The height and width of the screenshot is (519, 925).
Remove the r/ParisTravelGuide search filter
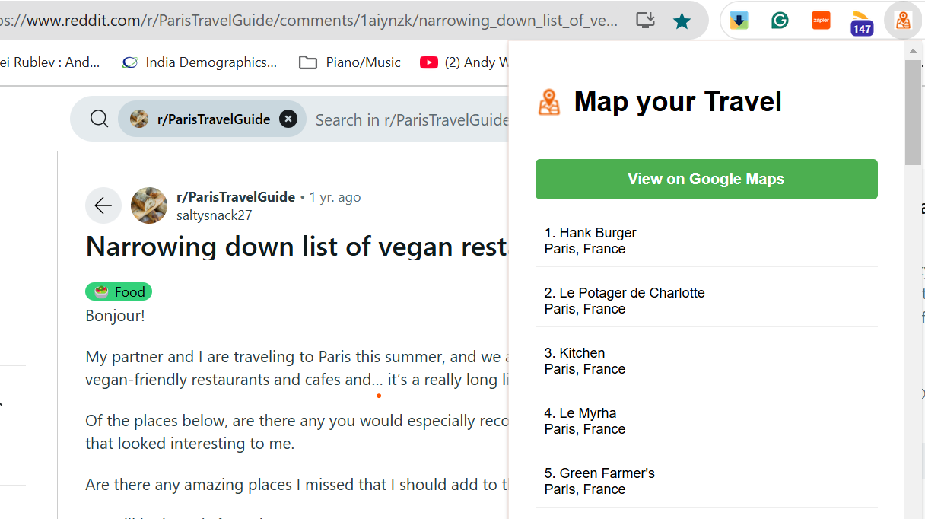click(x=288, y=119)
